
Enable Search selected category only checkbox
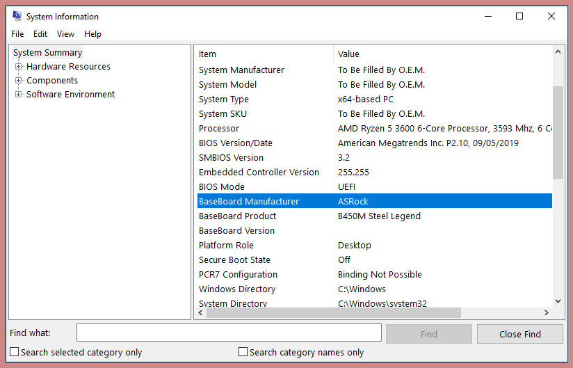click(15, 352)
